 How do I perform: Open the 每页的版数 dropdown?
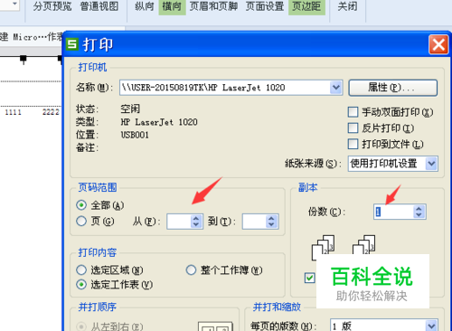pyautogui.click(x=431, y=326)
